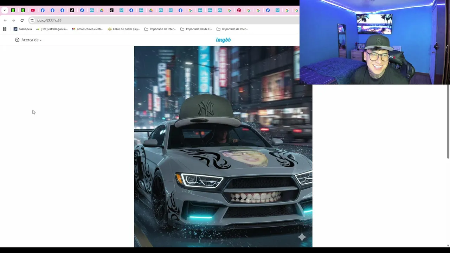Screen dimensions: 450x253
Task: Click the uploaded car image
Action: [223, 147]
